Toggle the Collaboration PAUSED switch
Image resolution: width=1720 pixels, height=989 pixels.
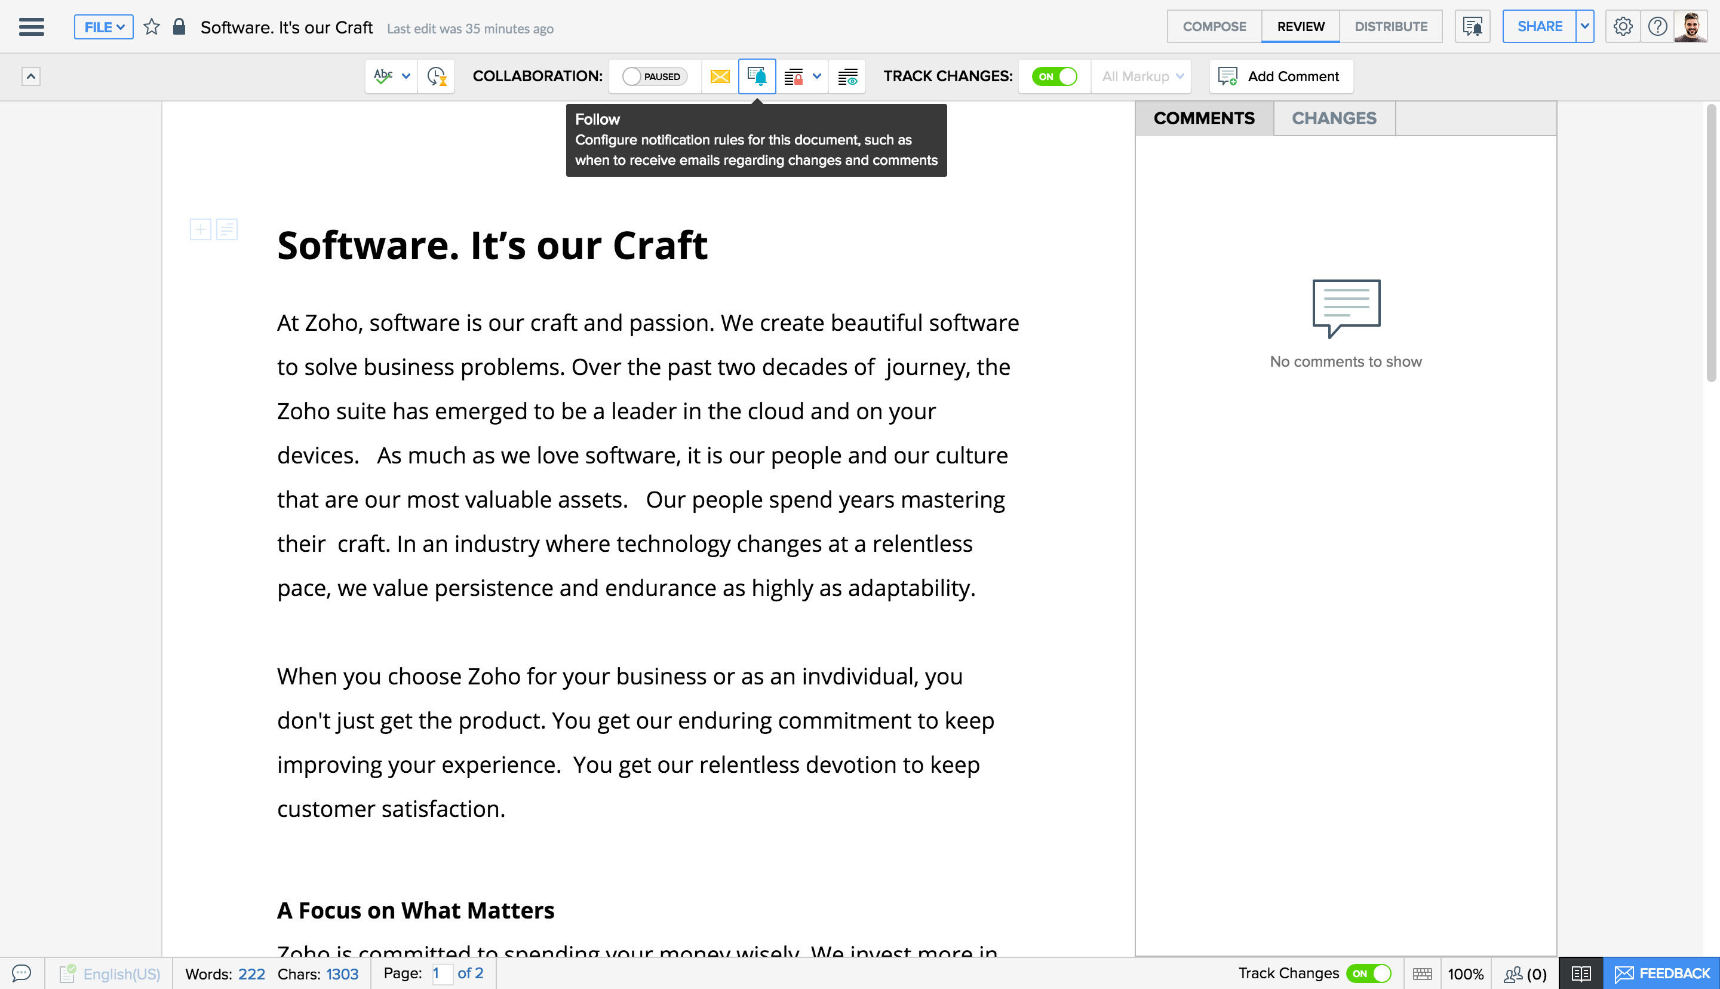[654, 76]
